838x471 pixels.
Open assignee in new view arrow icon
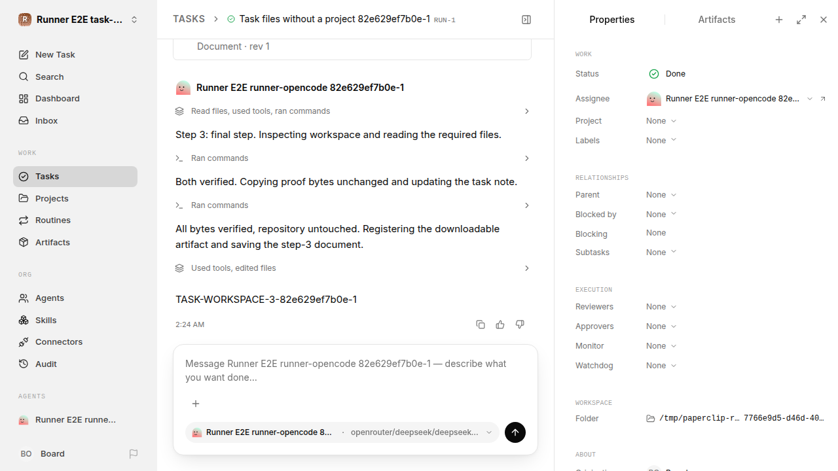[x=823, y=99]
